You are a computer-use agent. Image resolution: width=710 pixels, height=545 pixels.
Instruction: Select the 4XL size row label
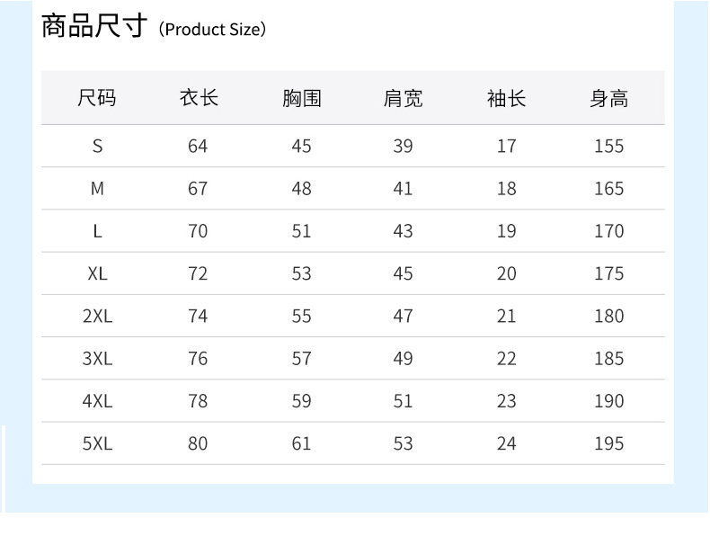97,401
